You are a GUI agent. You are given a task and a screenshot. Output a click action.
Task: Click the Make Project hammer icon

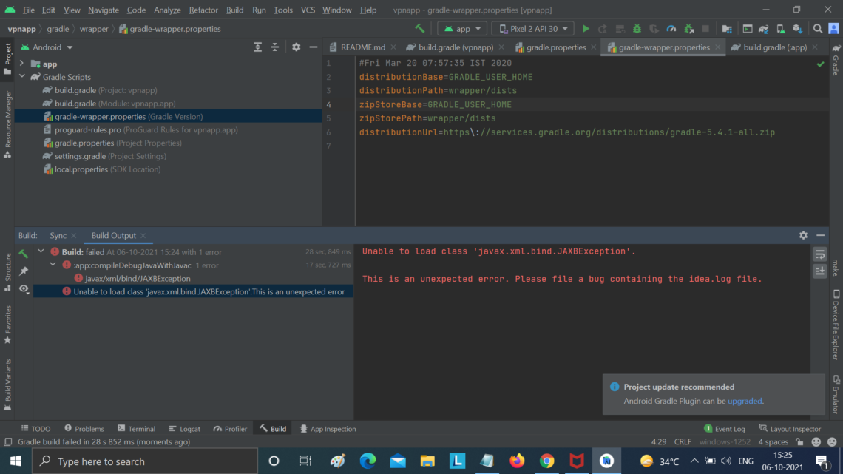pyautogui.click(x=420, y=29)
